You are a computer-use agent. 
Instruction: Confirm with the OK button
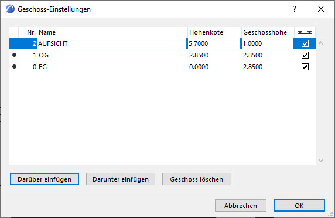click(x=299, y=206)
